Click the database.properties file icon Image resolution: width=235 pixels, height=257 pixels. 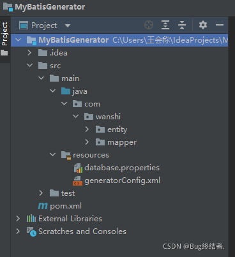78,168
